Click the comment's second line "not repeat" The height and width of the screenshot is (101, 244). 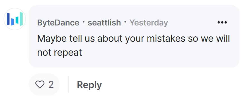tap(59, 52)
